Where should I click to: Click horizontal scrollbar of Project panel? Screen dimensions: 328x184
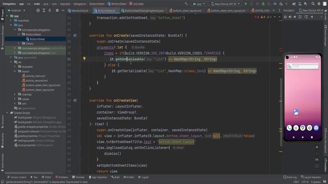tap(29, 173)
